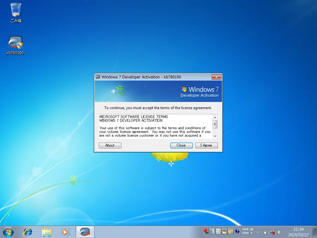317x238 pixels.
Task: Click the Windows 7 logo in banner
Action: (200, 89)
